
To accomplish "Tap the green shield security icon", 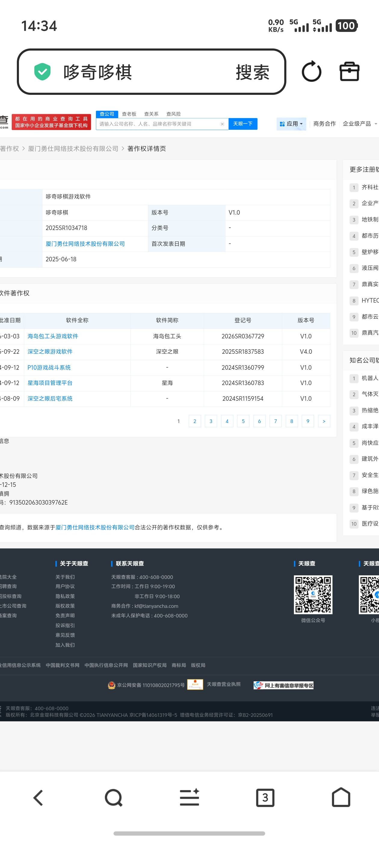I will click(42, 72).
